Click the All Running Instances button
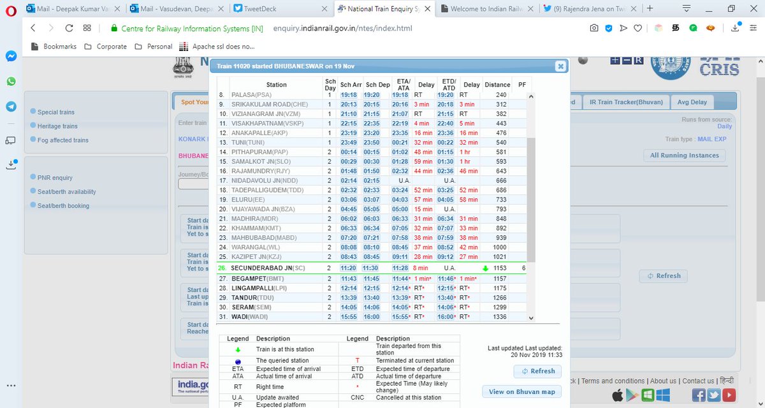The height and width of the screenshot is (408, 765). pyautogui.click(x=684, y=155)
